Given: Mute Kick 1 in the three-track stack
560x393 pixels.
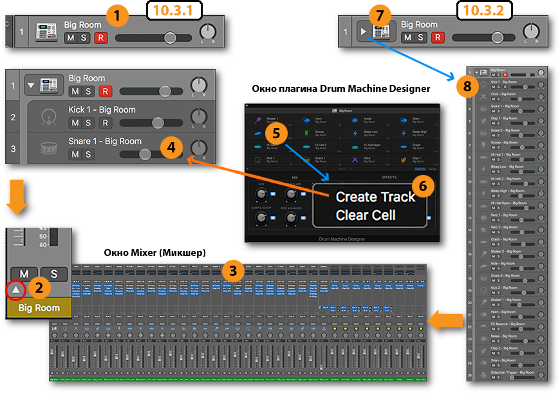Looking at the screenshot, I should (75, 123).
